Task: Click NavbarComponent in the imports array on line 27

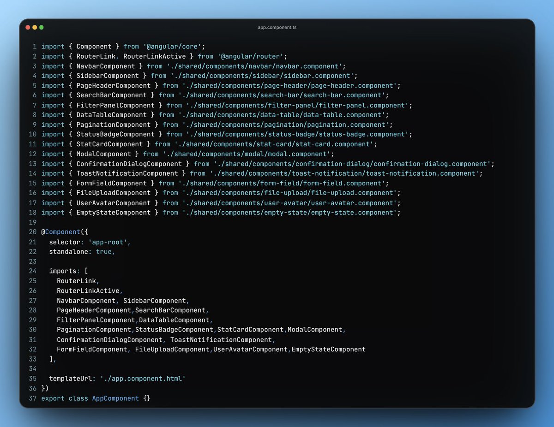Action: pyautogui.click(x=86, y=301)
